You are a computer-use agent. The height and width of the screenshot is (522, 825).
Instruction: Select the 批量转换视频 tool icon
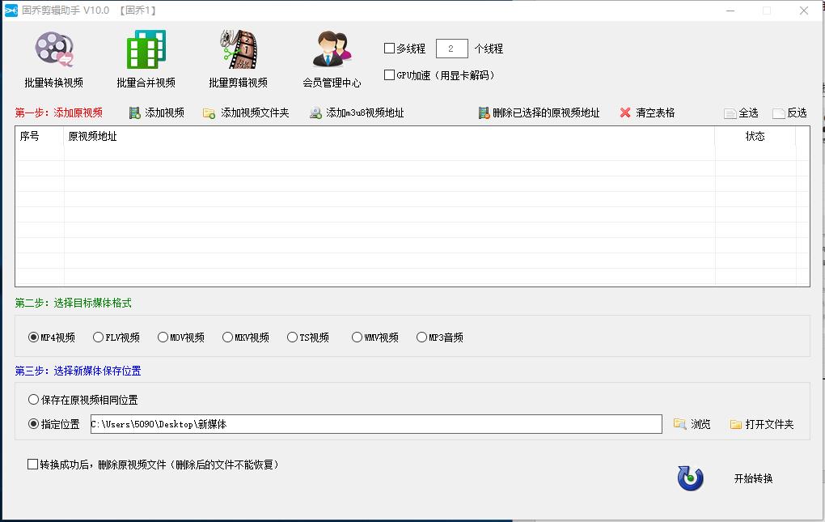coord(55,57)
